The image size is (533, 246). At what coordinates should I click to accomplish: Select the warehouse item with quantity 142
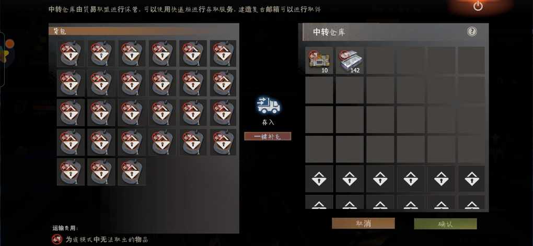[350, 60]
